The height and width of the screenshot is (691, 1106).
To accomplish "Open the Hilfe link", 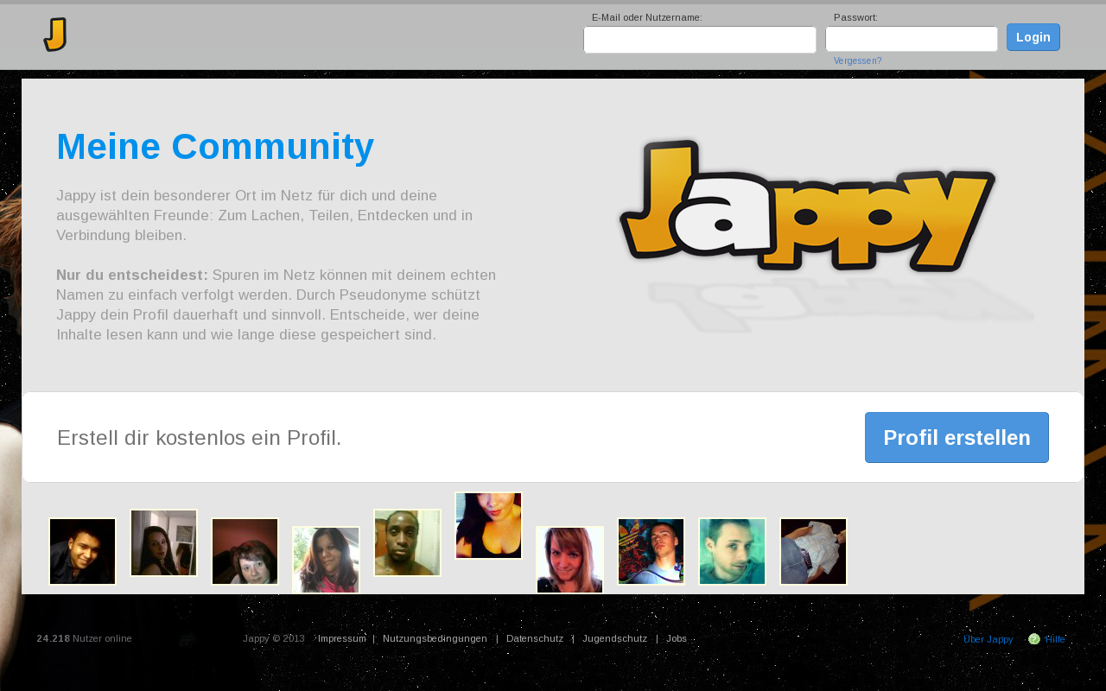I will (1055, 639).
